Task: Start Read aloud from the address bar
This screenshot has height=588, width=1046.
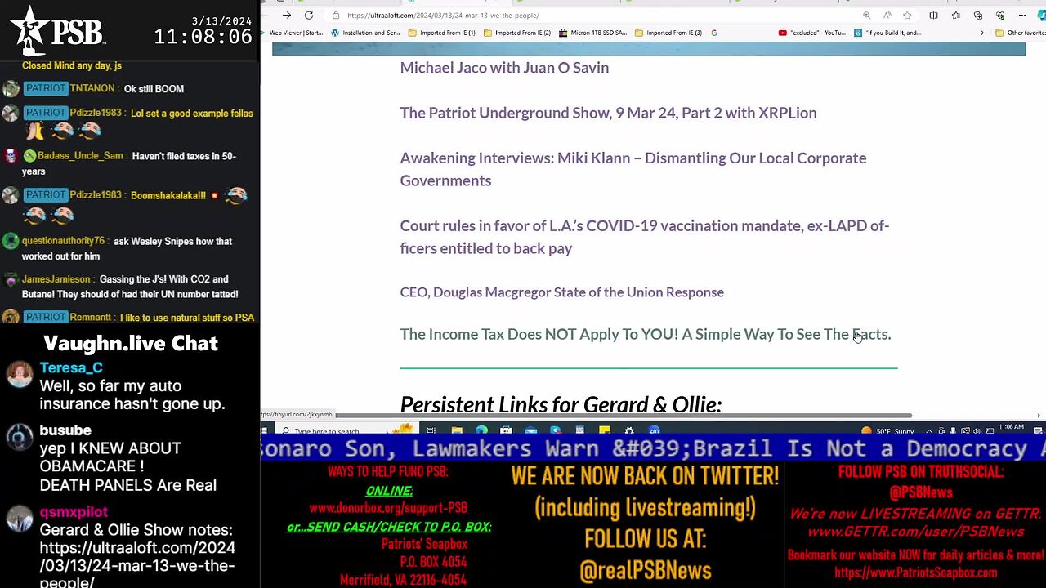Action: point(887,15)
